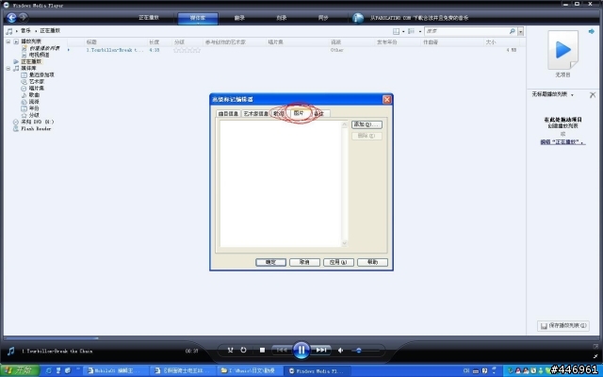
Task: Open the Rip tab in top bar
Action: point(239,18)
